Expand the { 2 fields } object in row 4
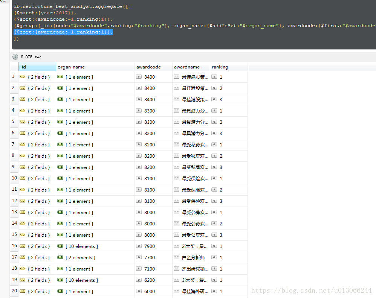This screenshot has width=376, height=298. click(x=38, y=111)
